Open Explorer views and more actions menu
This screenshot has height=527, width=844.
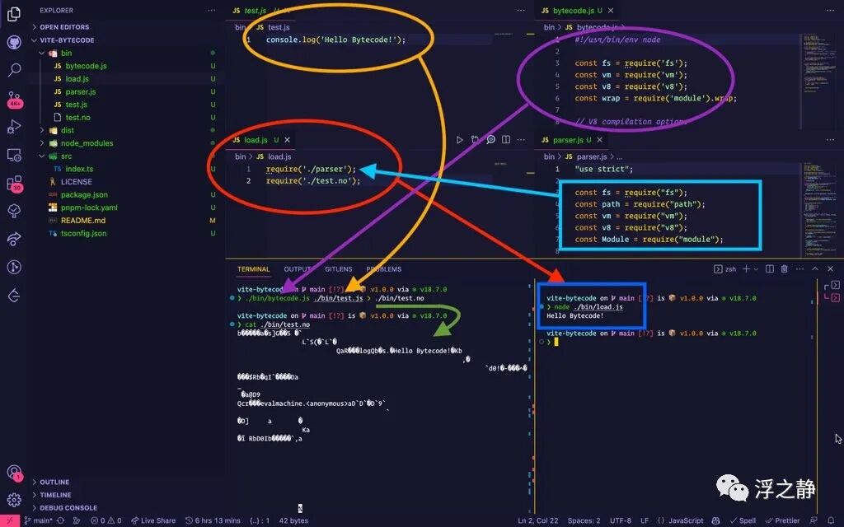click(x=212, y=10)
